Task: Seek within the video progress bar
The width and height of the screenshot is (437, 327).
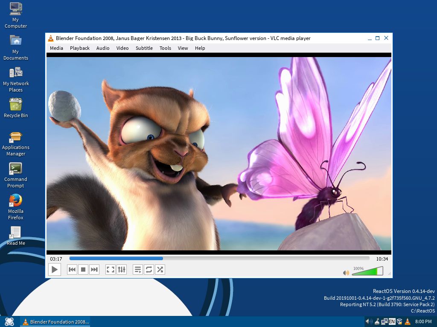Action: pyautogui.click(x=219, y=258)
